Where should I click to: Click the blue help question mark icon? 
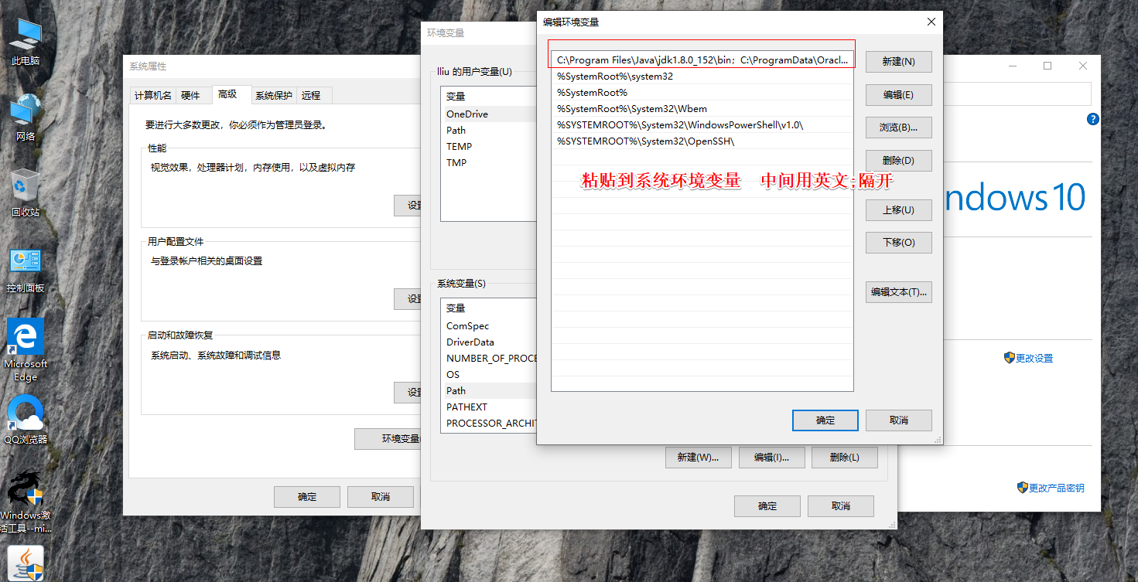[x=1092, y=119]
